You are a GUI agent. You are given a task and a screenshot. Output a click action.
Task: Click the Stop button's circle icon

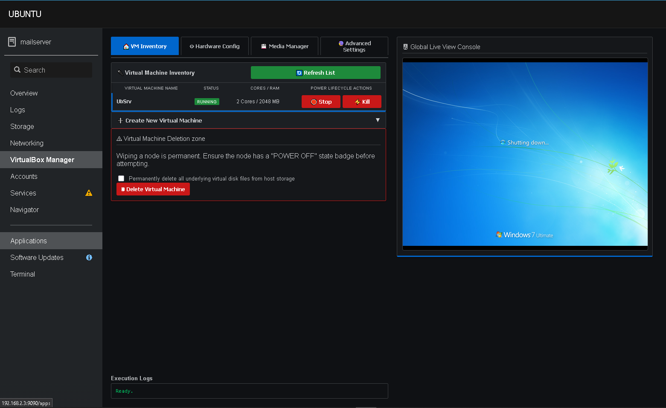click(x=314, y=102)
